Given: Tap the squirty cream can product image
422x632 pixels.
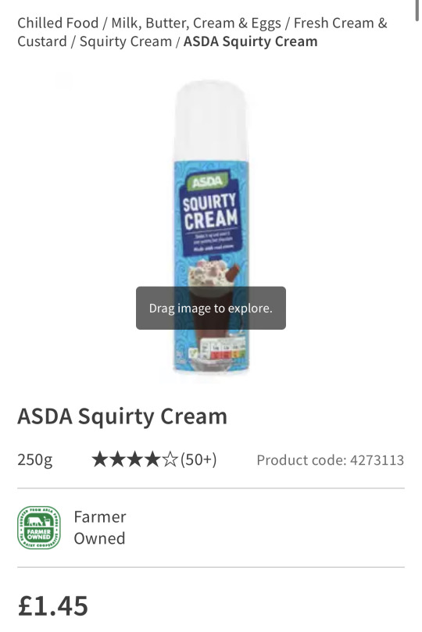Looking at the screenshot, I should point(211,228).
